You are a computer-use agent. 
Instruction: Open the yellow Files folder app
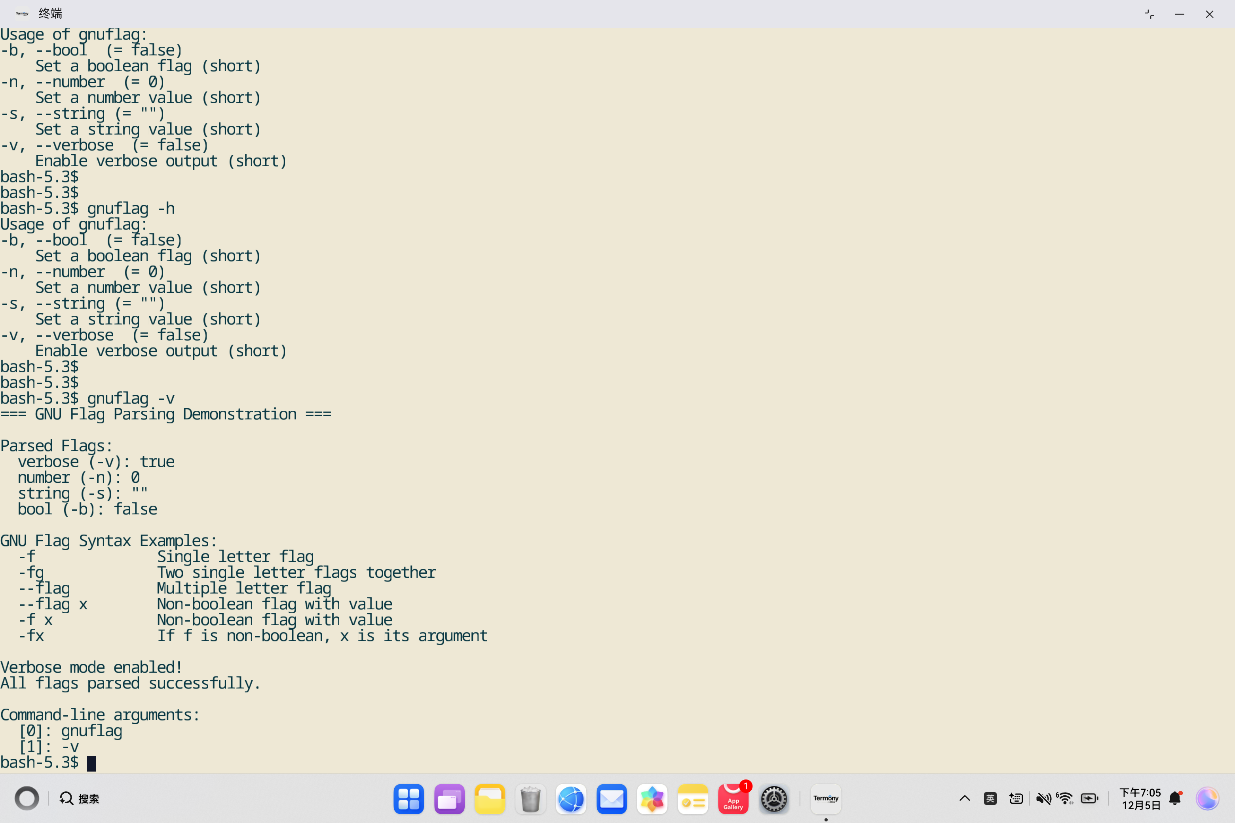coord(489,799)
